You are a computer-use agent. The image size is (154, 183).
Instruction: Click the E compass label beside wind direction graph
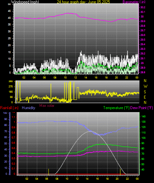[x=145, y=97]
